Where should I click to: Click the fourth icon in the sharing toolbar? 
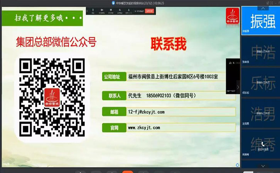[120, 11]
